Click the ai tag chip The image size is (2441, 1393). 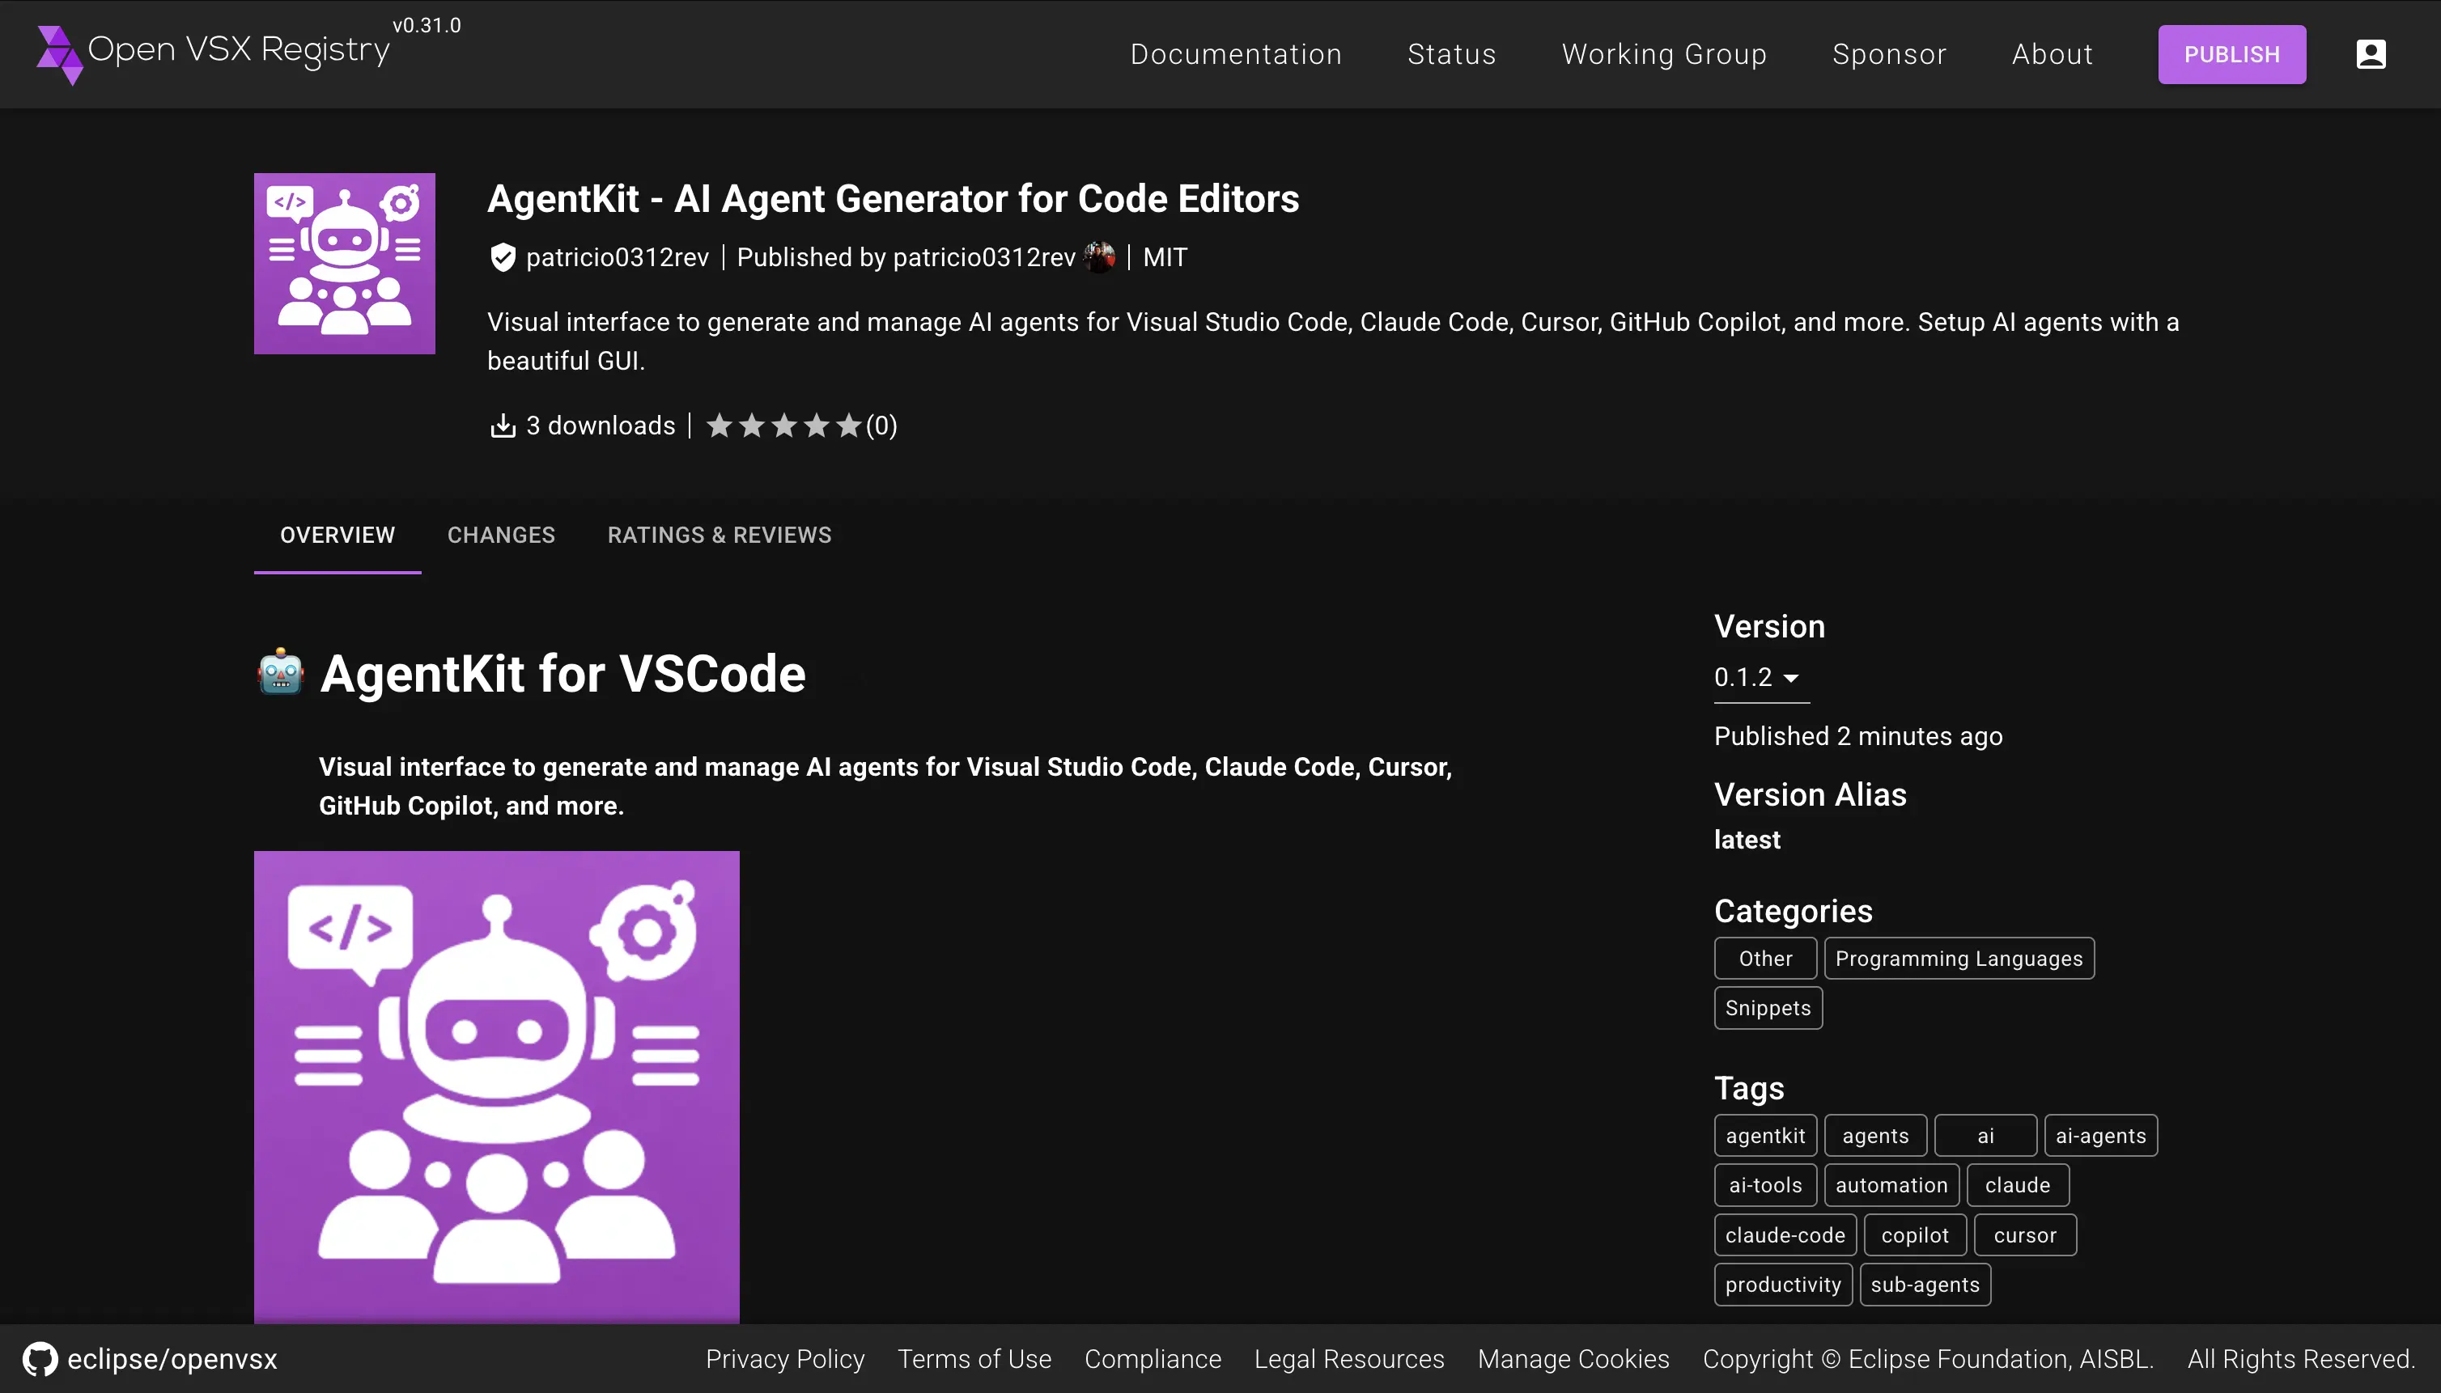(x=1985, y=1136)
